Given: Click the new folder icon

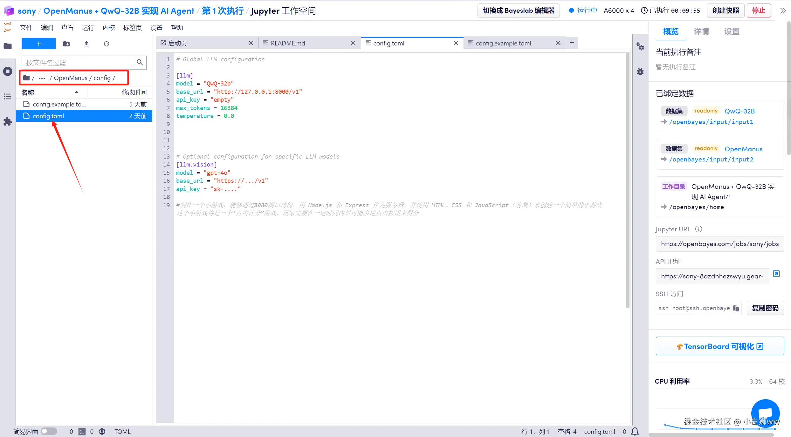Looking at the screenshot, I should (x=66, y=44).
